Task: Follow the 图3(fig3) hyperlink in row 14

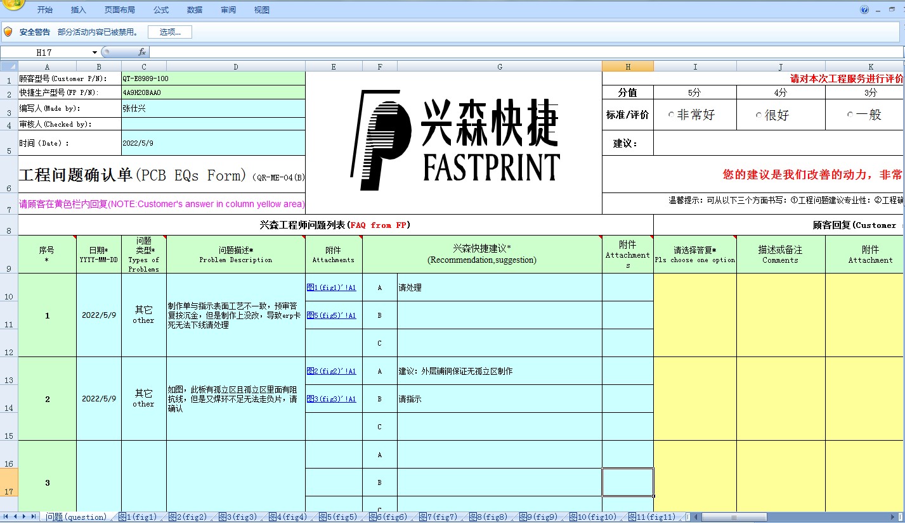Action: tap(331, 399)
